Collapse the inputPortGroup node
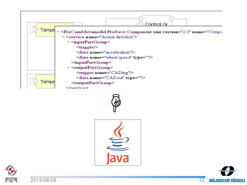 point(68,42)
